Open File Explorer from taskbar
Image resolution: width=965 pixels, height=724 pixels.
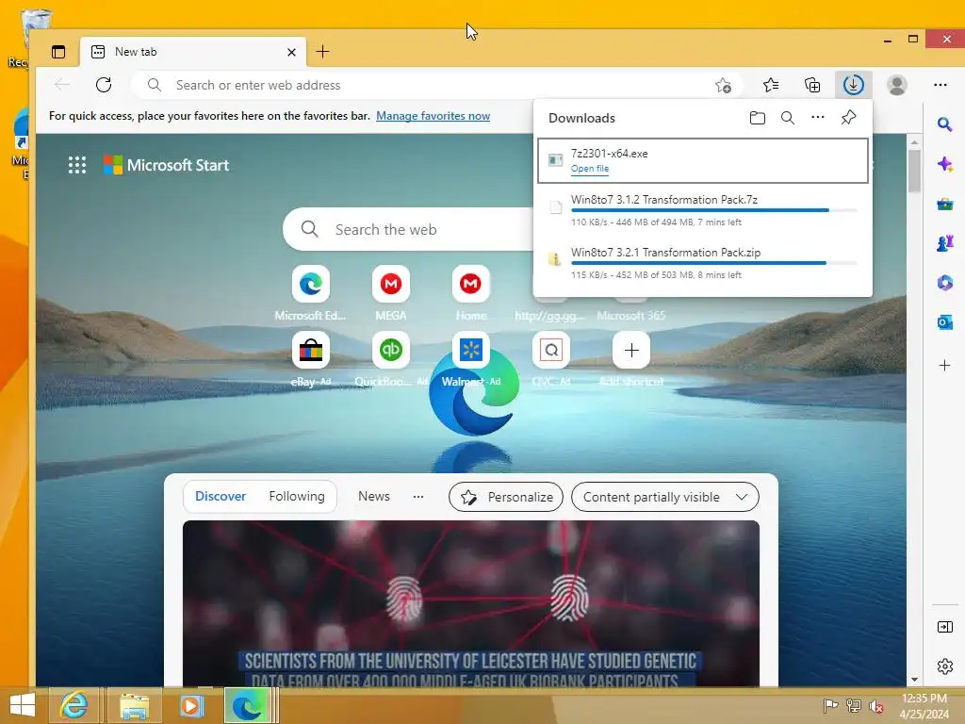tap(135, 705)
